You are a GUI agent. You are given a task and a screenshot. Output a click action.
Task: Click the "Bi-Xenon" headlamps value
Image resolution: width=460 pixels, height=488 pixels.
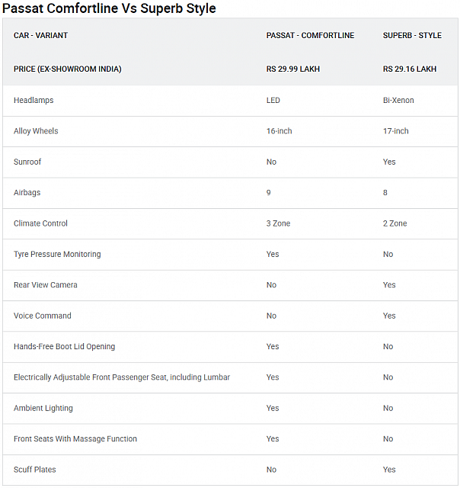[x=398, y=101]
